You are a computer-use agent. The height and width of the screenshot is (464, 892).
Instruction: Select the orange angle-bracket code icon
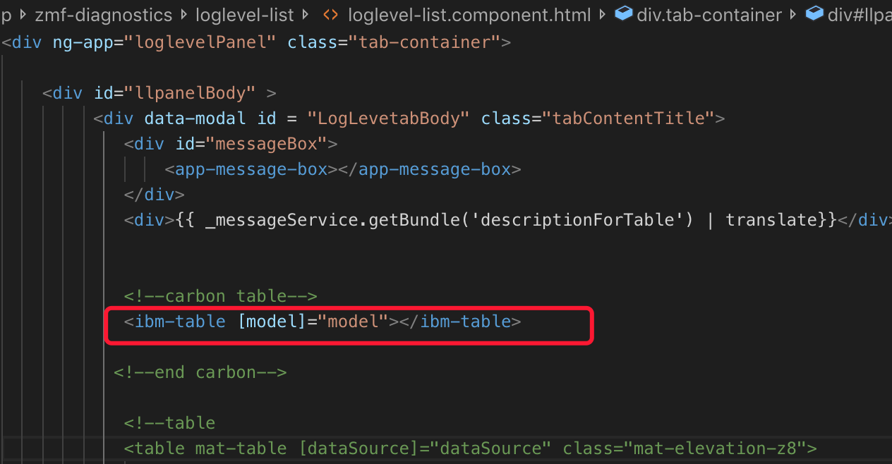(x=330, y=14)
